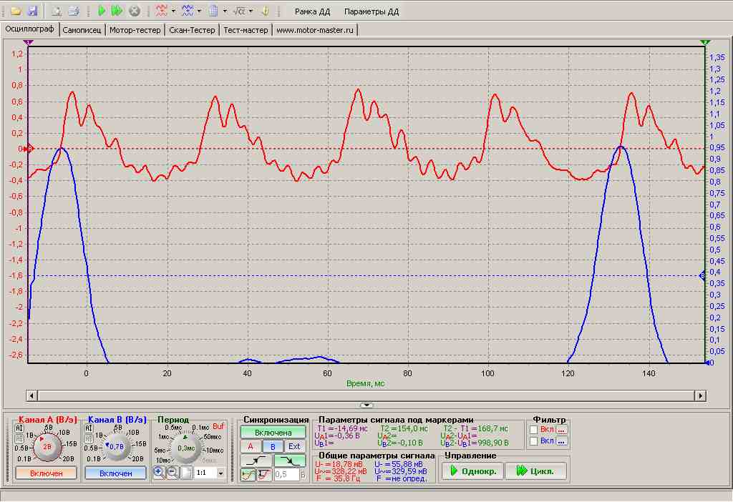Switch to the Мотор-тестер tab

[x=135, y=30]
